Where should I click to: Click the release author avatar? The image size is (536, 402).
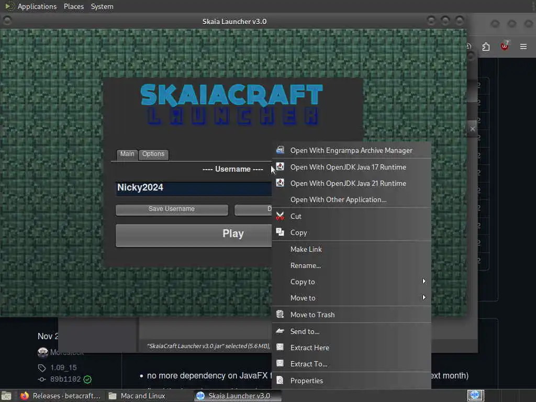click(x=43, y=352)
